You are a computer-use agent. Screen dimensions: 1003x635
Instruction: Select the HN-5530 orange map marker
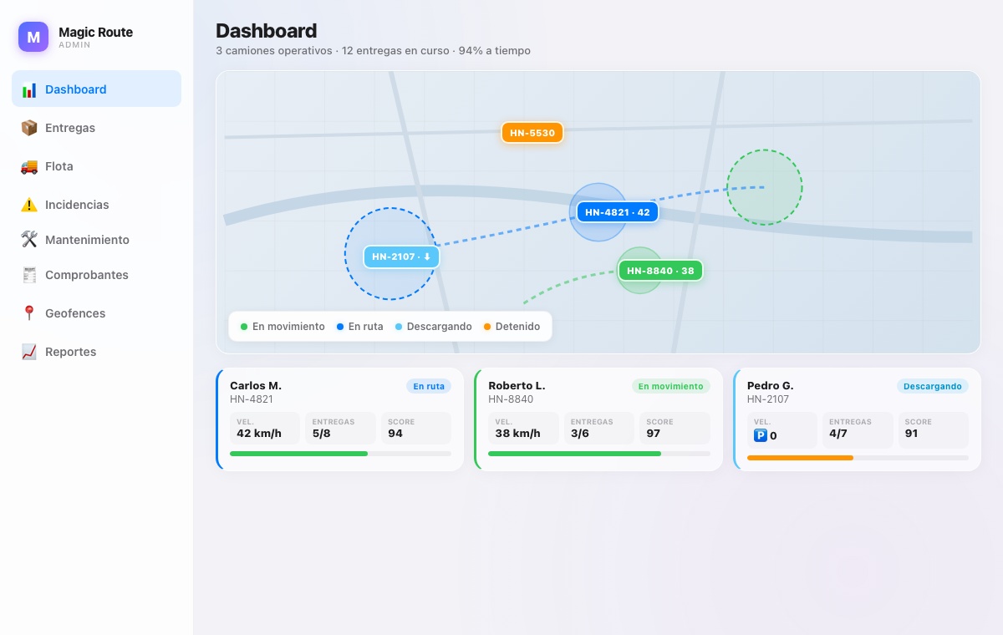[532, 133]
